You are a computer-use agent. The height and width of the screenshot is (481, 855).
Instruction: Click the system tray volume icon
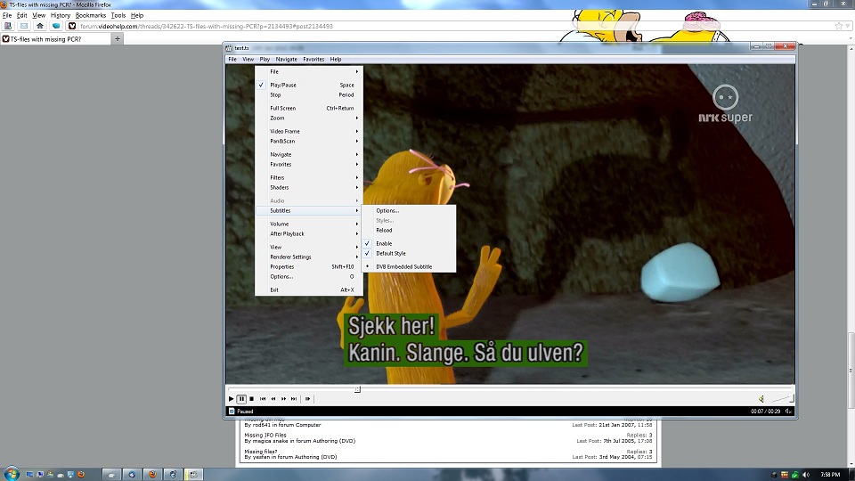tap(806, 475)
